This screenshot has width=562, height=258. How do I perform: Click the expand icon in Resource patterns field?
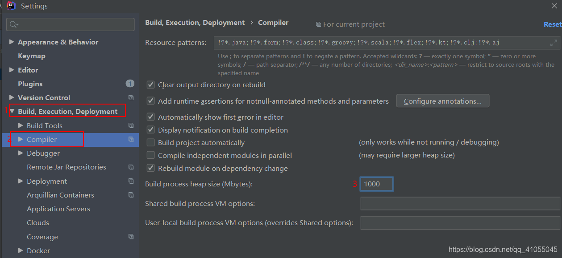pos(554,43)
